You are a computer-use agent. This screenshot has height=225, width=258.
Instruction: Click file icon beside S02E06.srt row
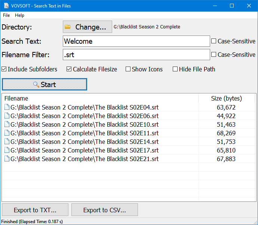[7, 115]
